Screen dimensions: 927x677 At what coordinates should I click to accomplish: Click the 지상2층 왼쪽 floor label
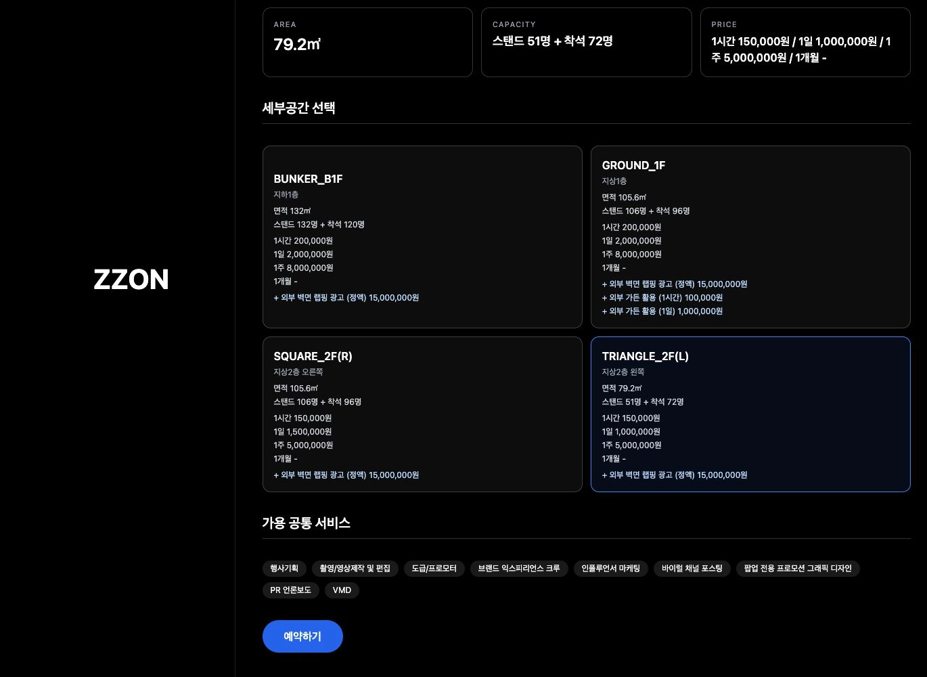click(x=623, y=372)
